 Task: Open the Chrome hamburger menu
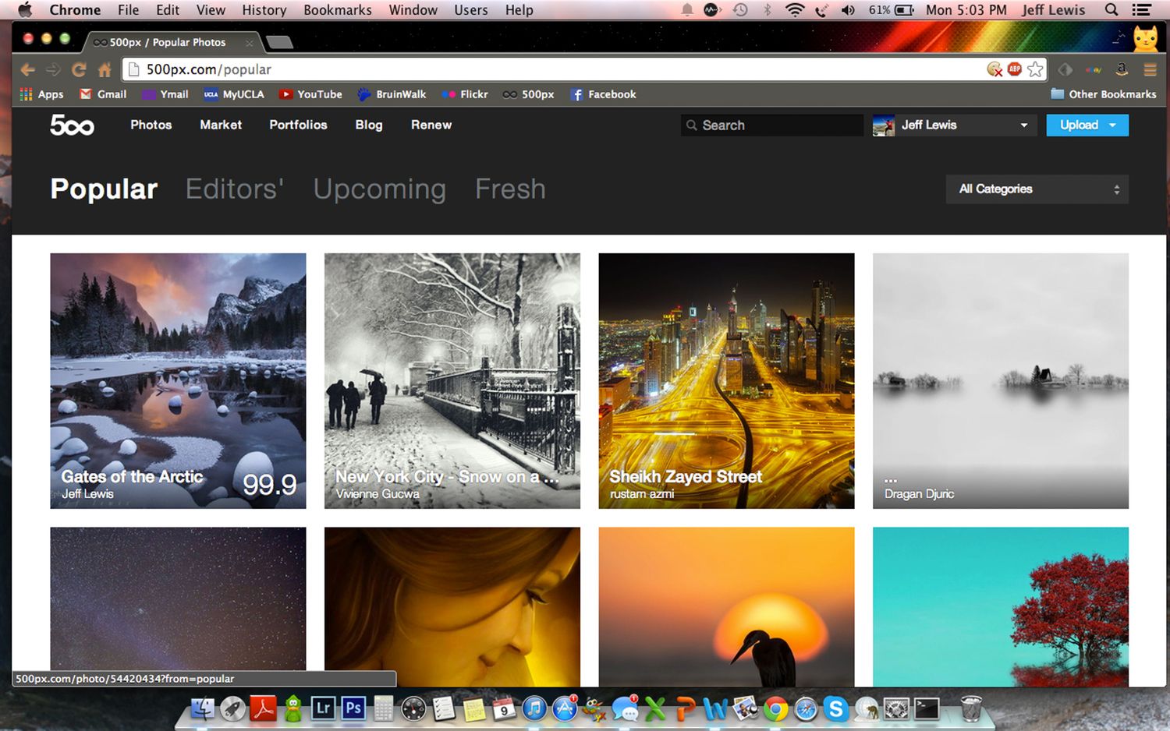click(x=1150, y=69)
